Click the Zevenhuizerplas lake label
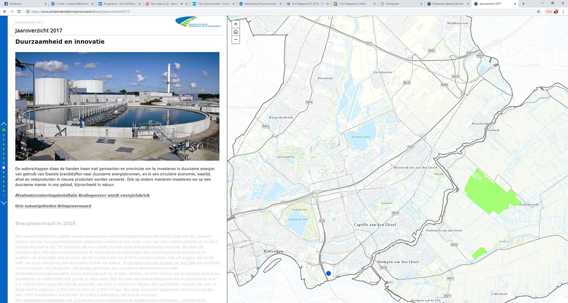Image resolution: width=568 pixels, height=303 pixels. coord(361,137)
